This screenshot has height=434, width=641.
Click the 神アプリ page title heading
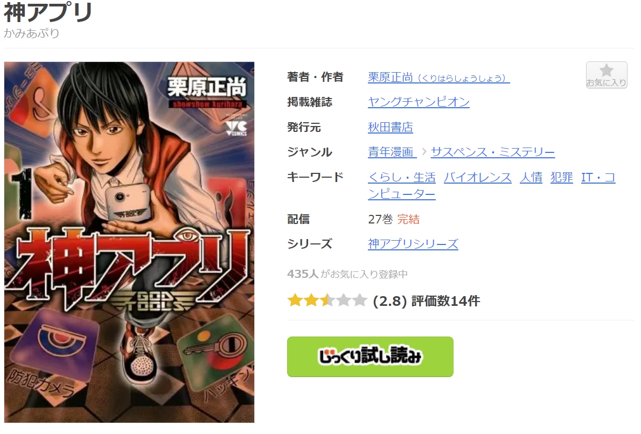(48, 12)
